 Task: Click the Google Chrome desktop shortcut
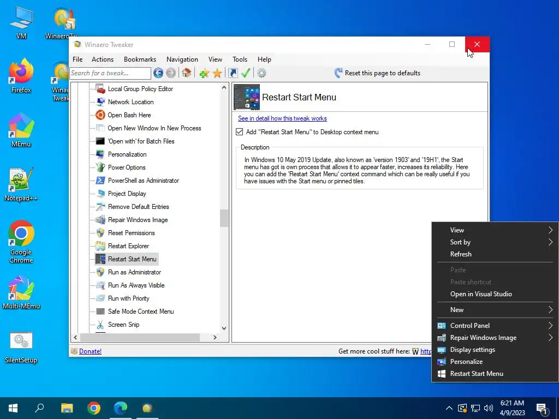[x=21, y=242]
